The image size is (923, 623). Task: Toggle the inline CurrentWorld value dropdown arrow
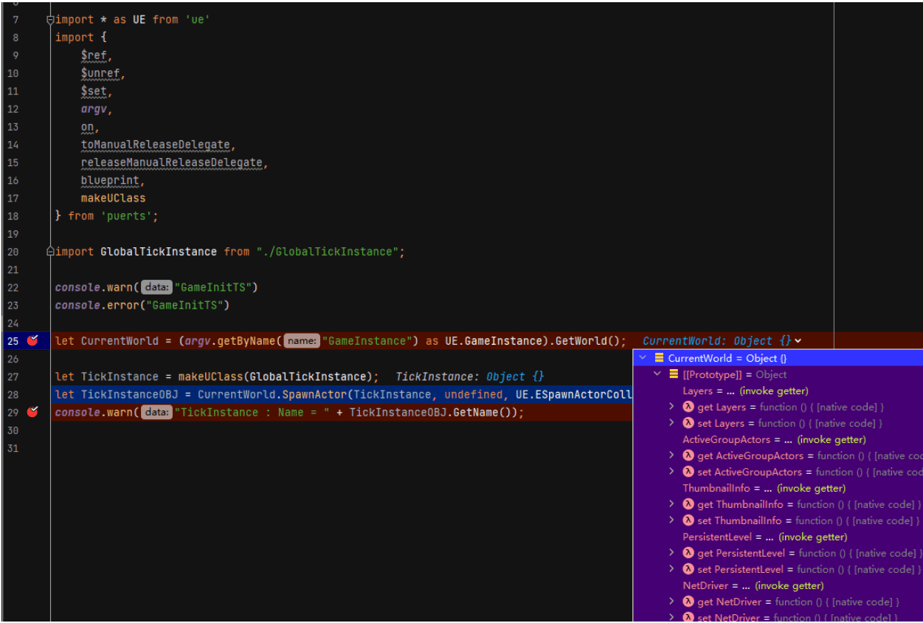click(x=798, y=341)
